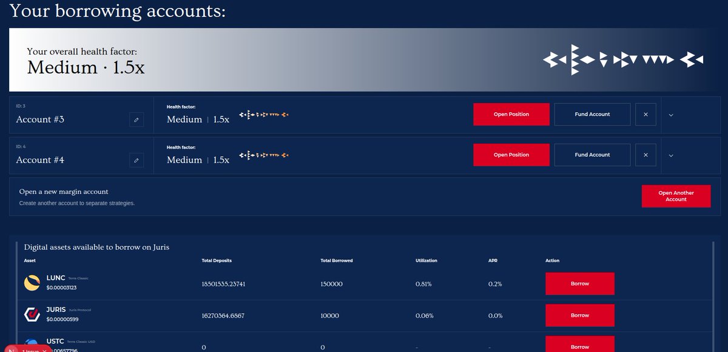
Task: Click Account #4 health factor indicator graphic
Action: click(264, 155)
